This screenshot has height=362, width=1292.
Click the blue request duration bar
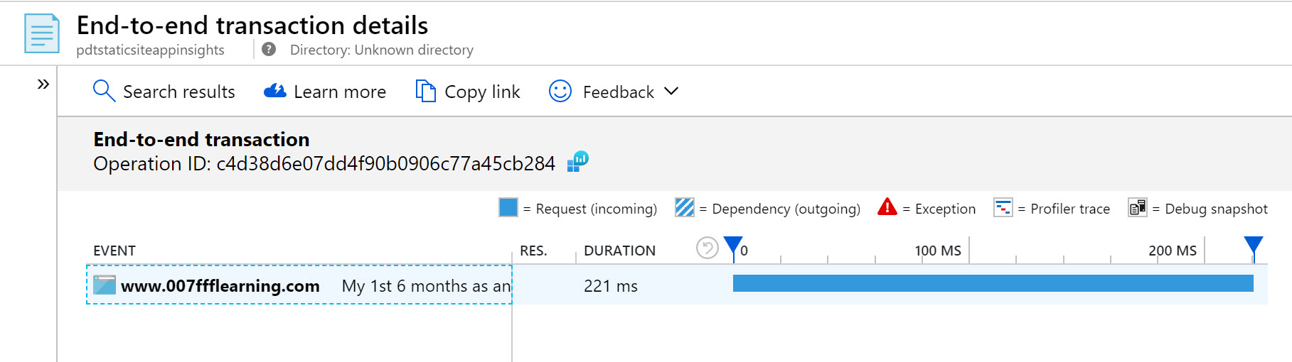click(993, 284)
